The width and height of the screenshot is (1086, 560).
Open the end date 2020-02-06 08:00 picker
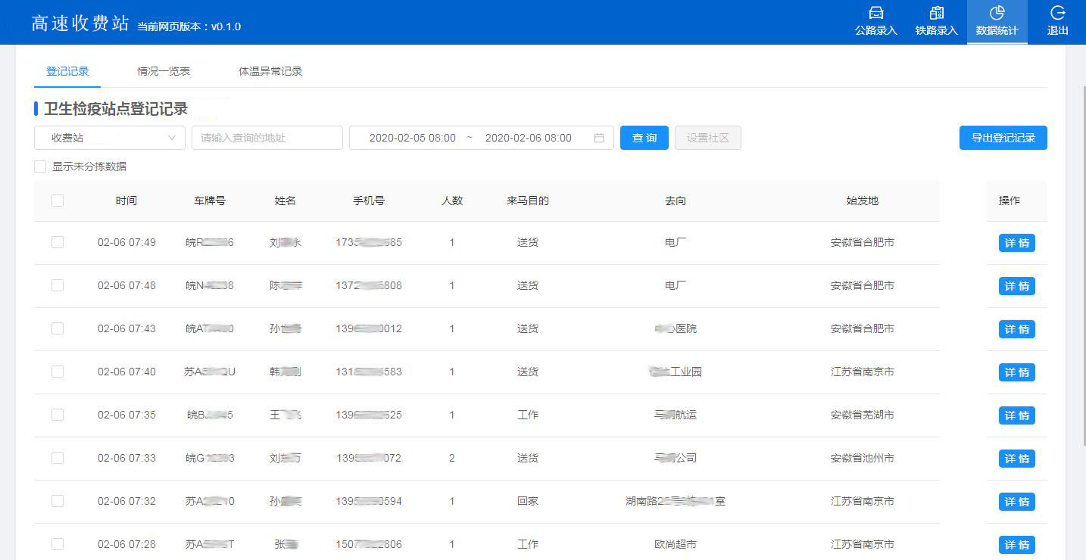[x=528, y=138]
